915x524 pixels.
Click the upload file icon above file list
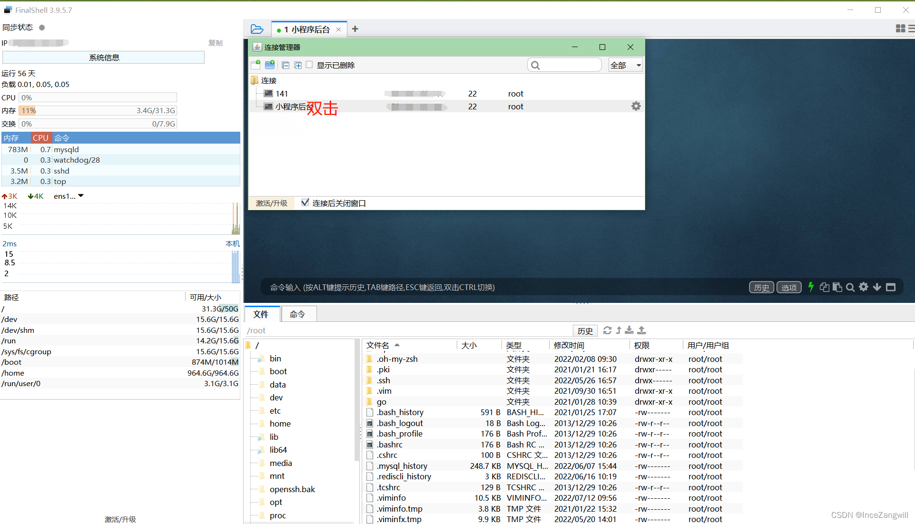coord(641,330)
